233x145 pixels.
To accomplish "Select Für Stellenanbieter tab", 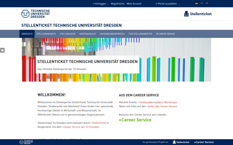I will 141,34.
